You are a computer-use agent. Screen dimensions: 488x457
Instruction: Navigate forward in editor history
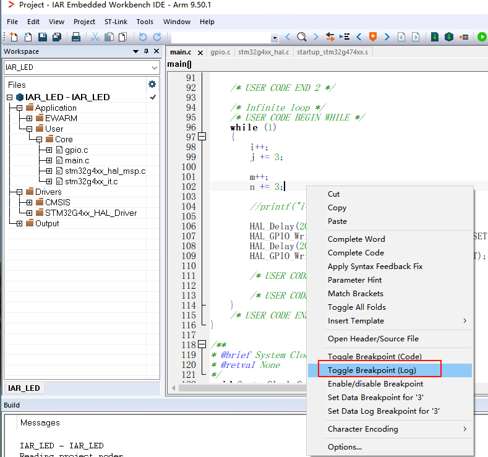416,37
